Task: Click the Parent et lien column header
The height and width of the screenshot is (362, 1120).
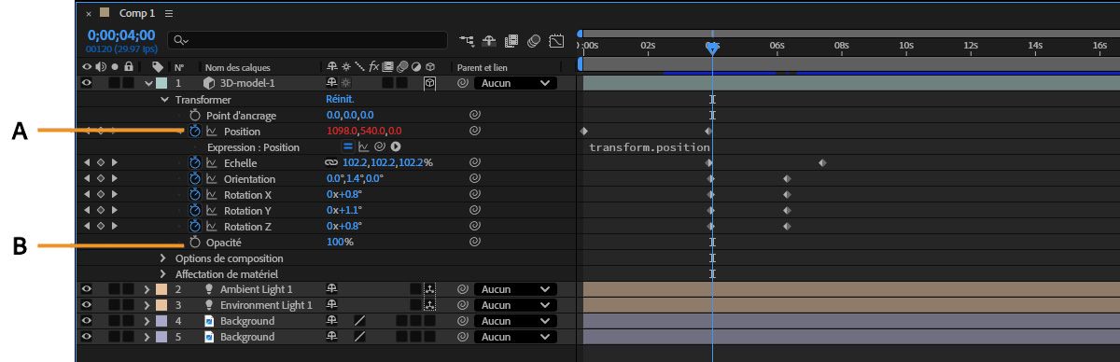Action: click(x=482, y=67)
